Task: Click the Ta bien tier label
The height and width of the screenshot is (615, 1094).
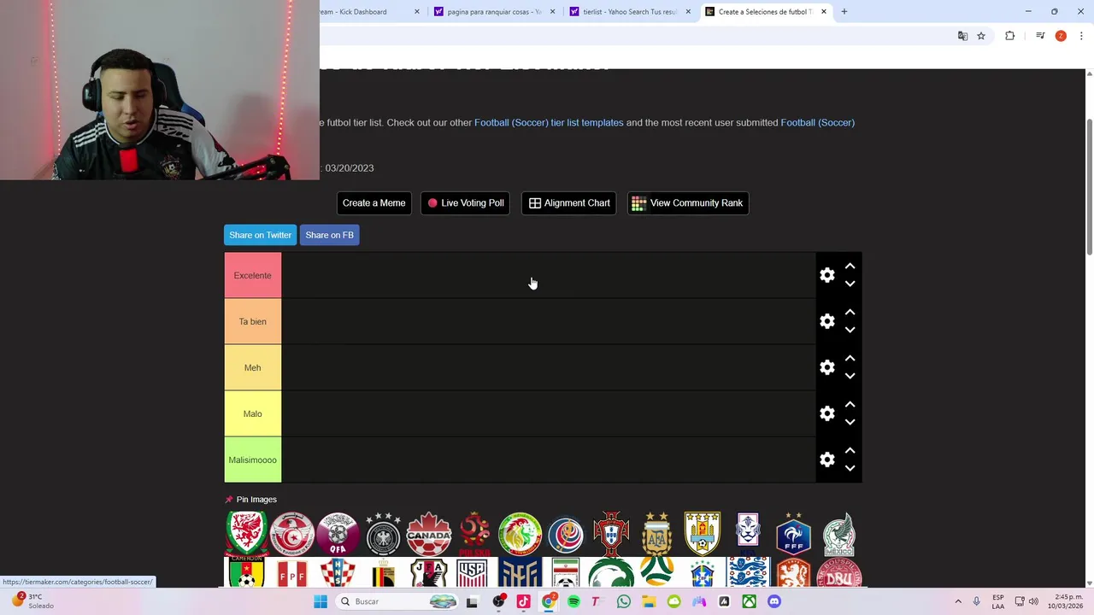Action: (252, 321)
